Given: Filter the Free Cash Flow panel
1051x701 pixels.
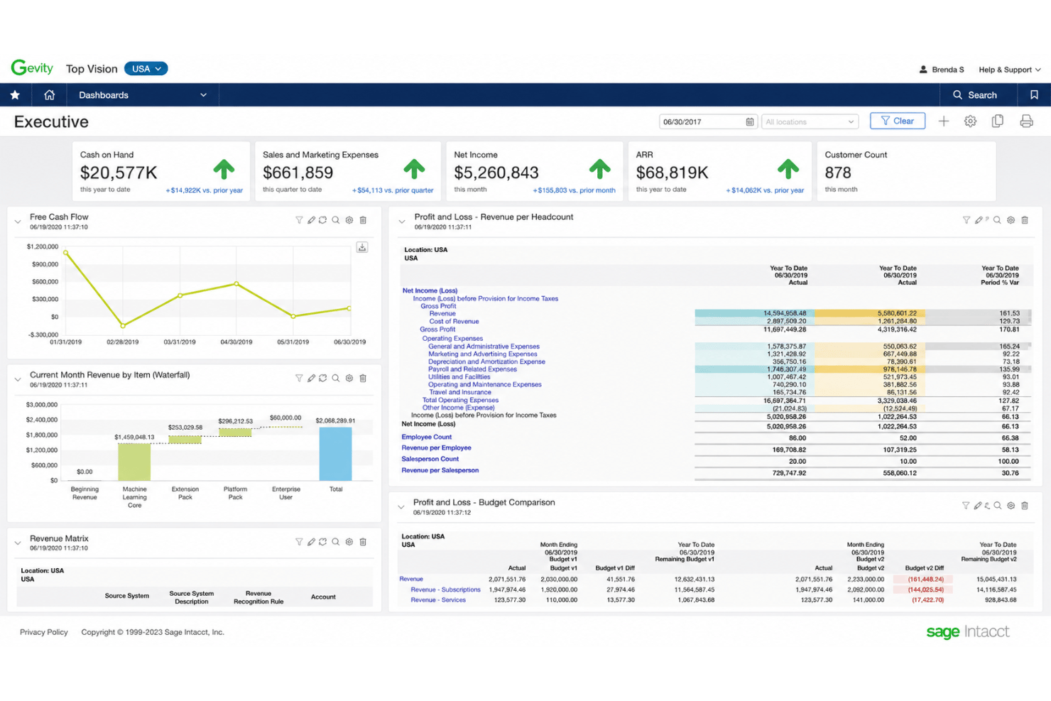Looking at the screenshot, I should (299, 220).
